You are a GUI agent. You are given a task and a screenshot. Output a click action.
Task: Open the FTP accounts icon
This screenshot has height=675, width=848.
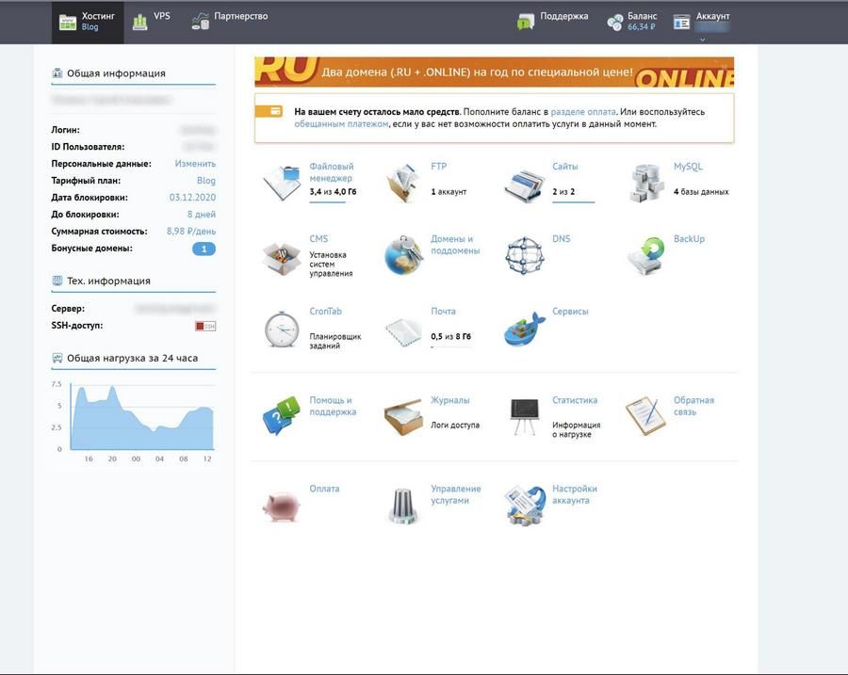[403, 184]
